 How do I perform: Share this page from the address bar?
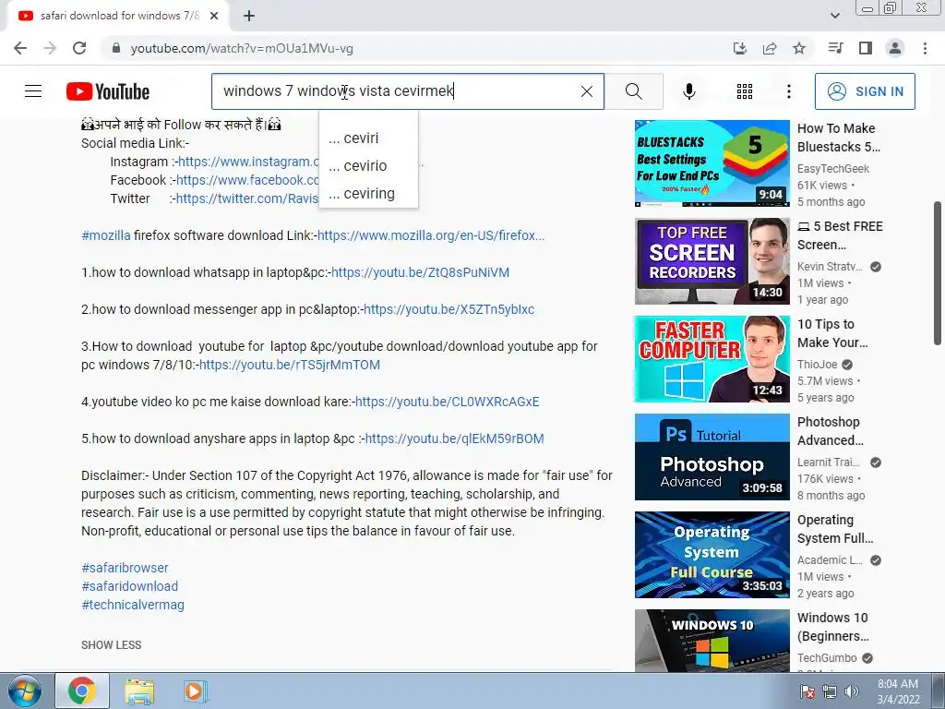770,48
